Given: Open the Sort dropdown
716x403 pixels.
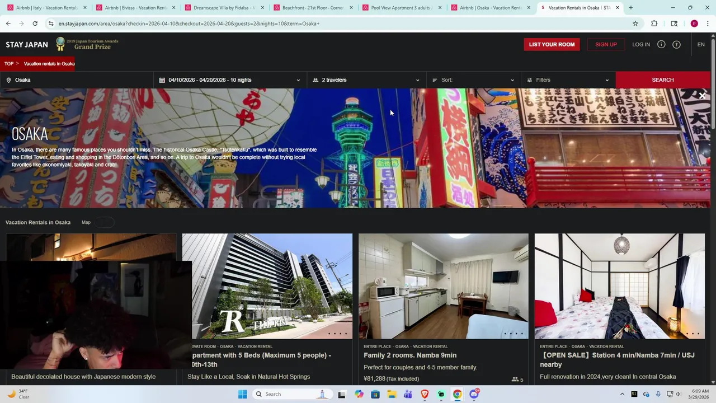Looking at the screenshot, I should pyautogui.click(x=473, y=80).
